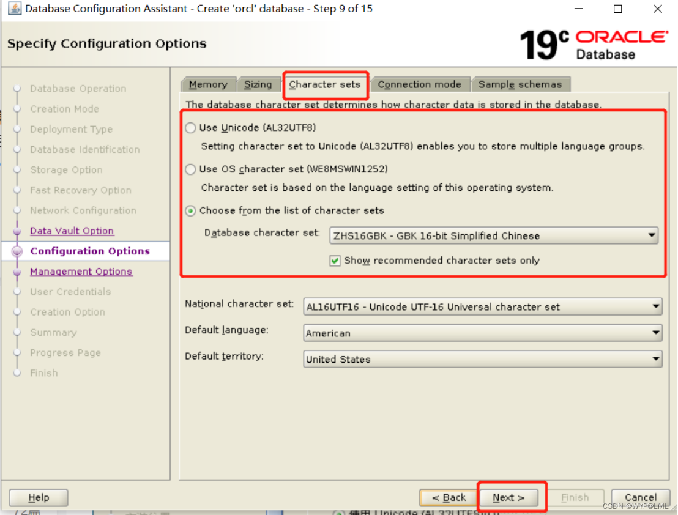This screenshot has height=515, width=678.
Task: Toggle Show recommended character sets only checkbox
Action: 335,261
